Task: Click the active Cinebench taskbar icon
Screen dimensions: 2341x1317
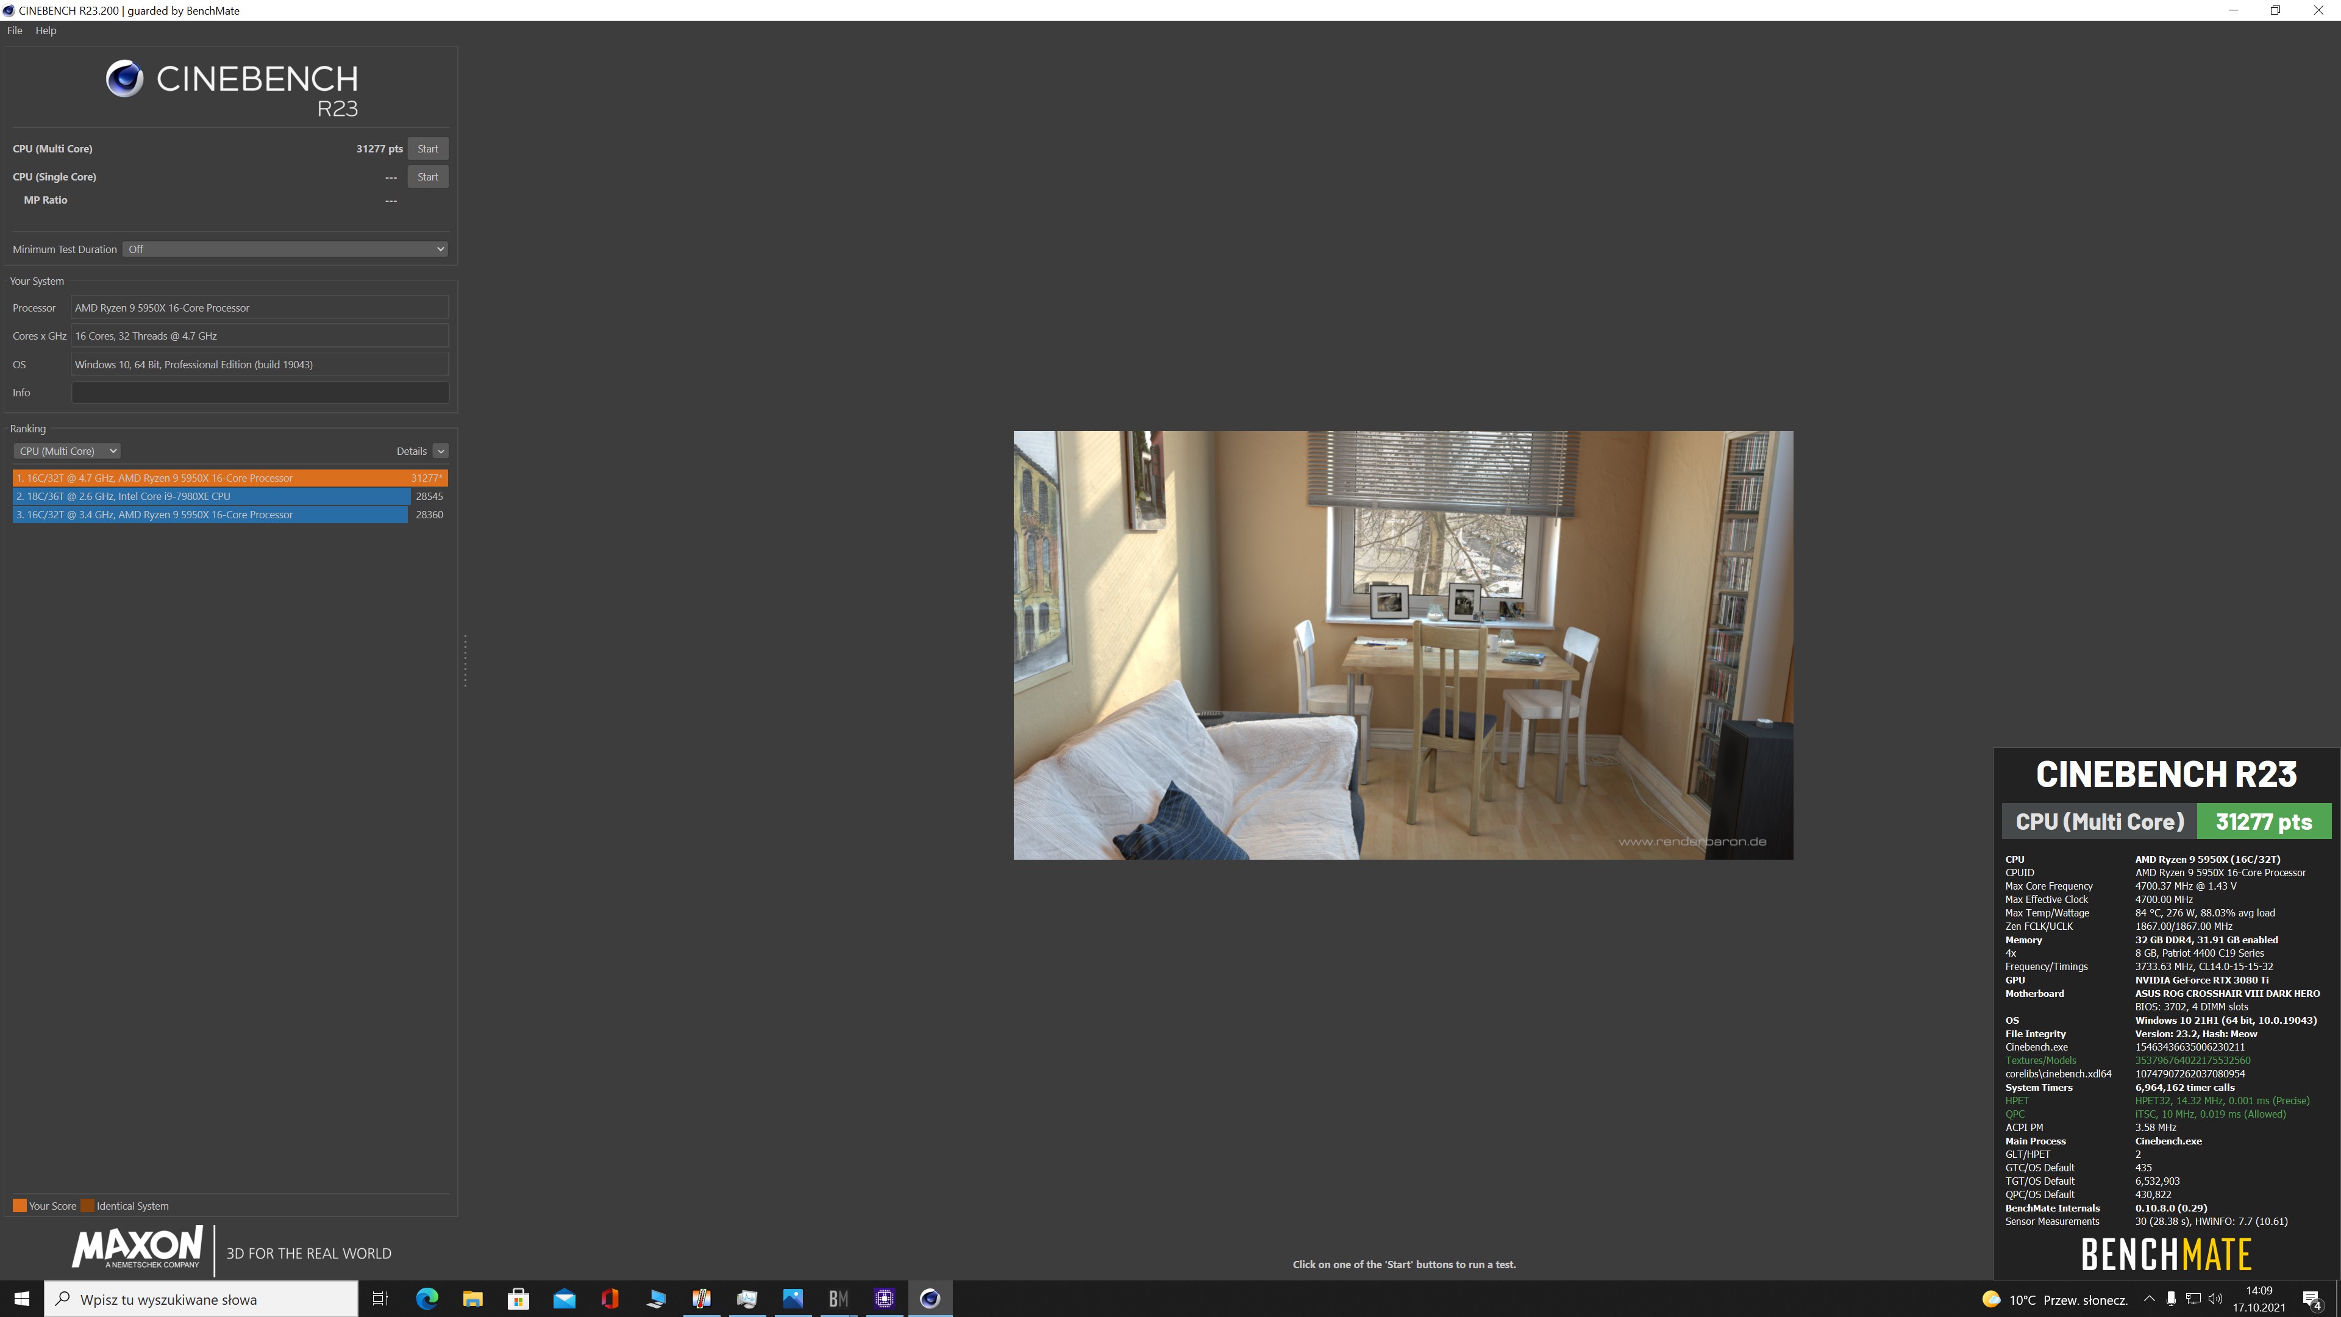Action: (930, 1299)
